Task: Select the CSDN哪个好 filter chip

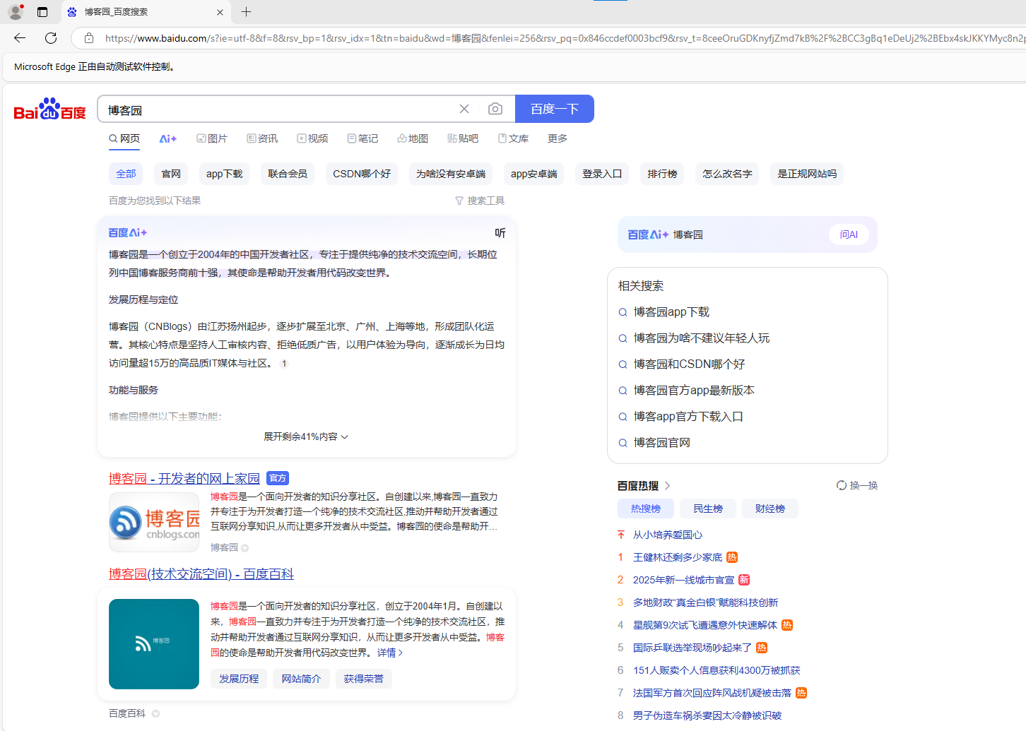Action: pyautogui.click(x=362, y=174)
